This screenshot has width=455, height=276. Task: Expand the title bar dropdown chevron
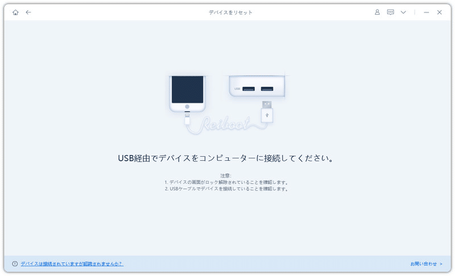click(403, 12)
